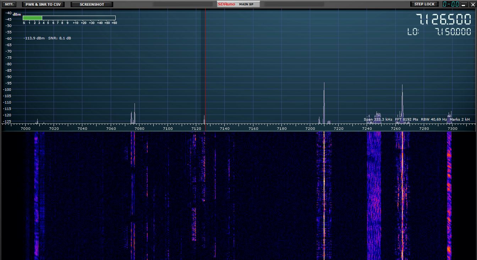Click the Marks 2 kH text

coord(460,120)
